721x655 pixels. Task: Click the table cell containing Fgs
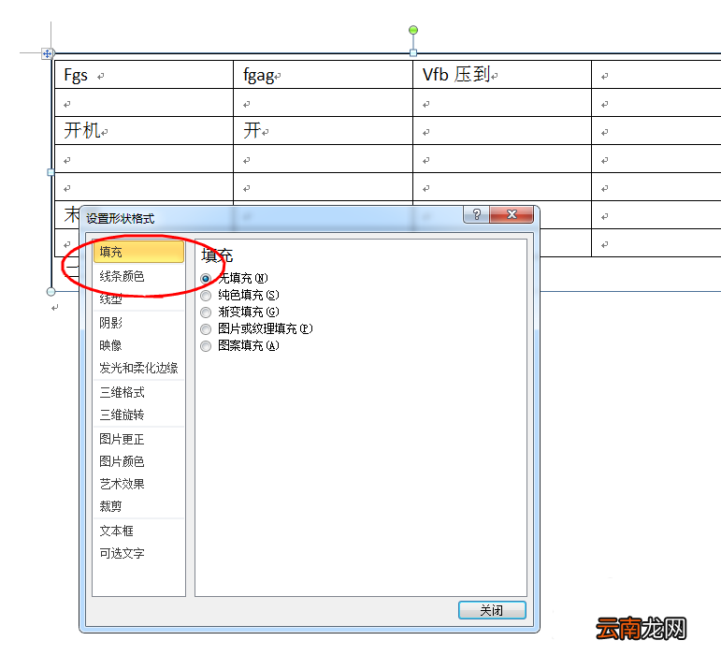[x=144, y=75]
